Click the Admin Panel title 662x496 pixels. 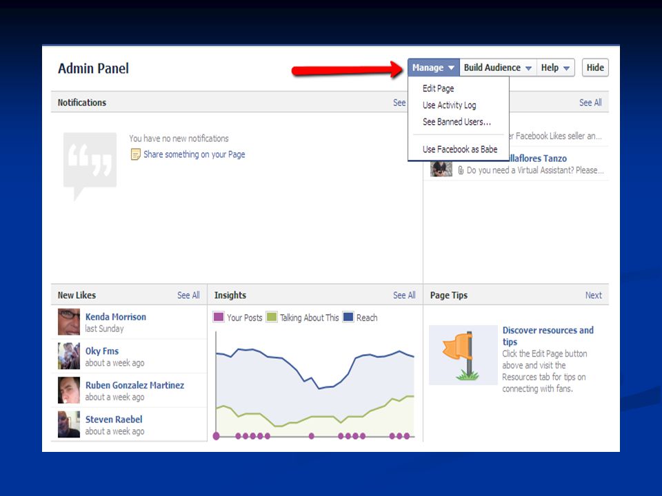coord(93,68)
